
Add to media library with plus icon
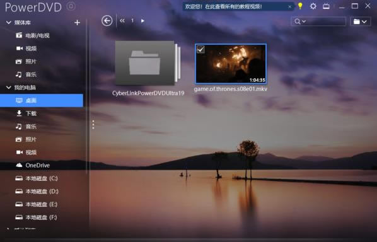click(77, 23)
